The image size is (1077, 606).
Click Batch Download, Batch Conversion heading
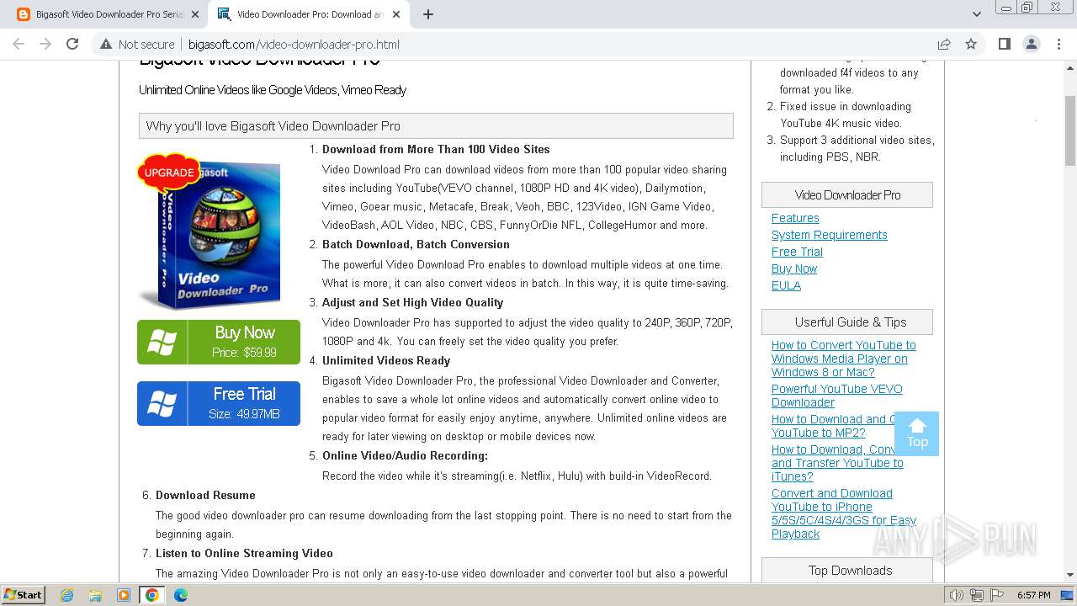tap(416, 244)
